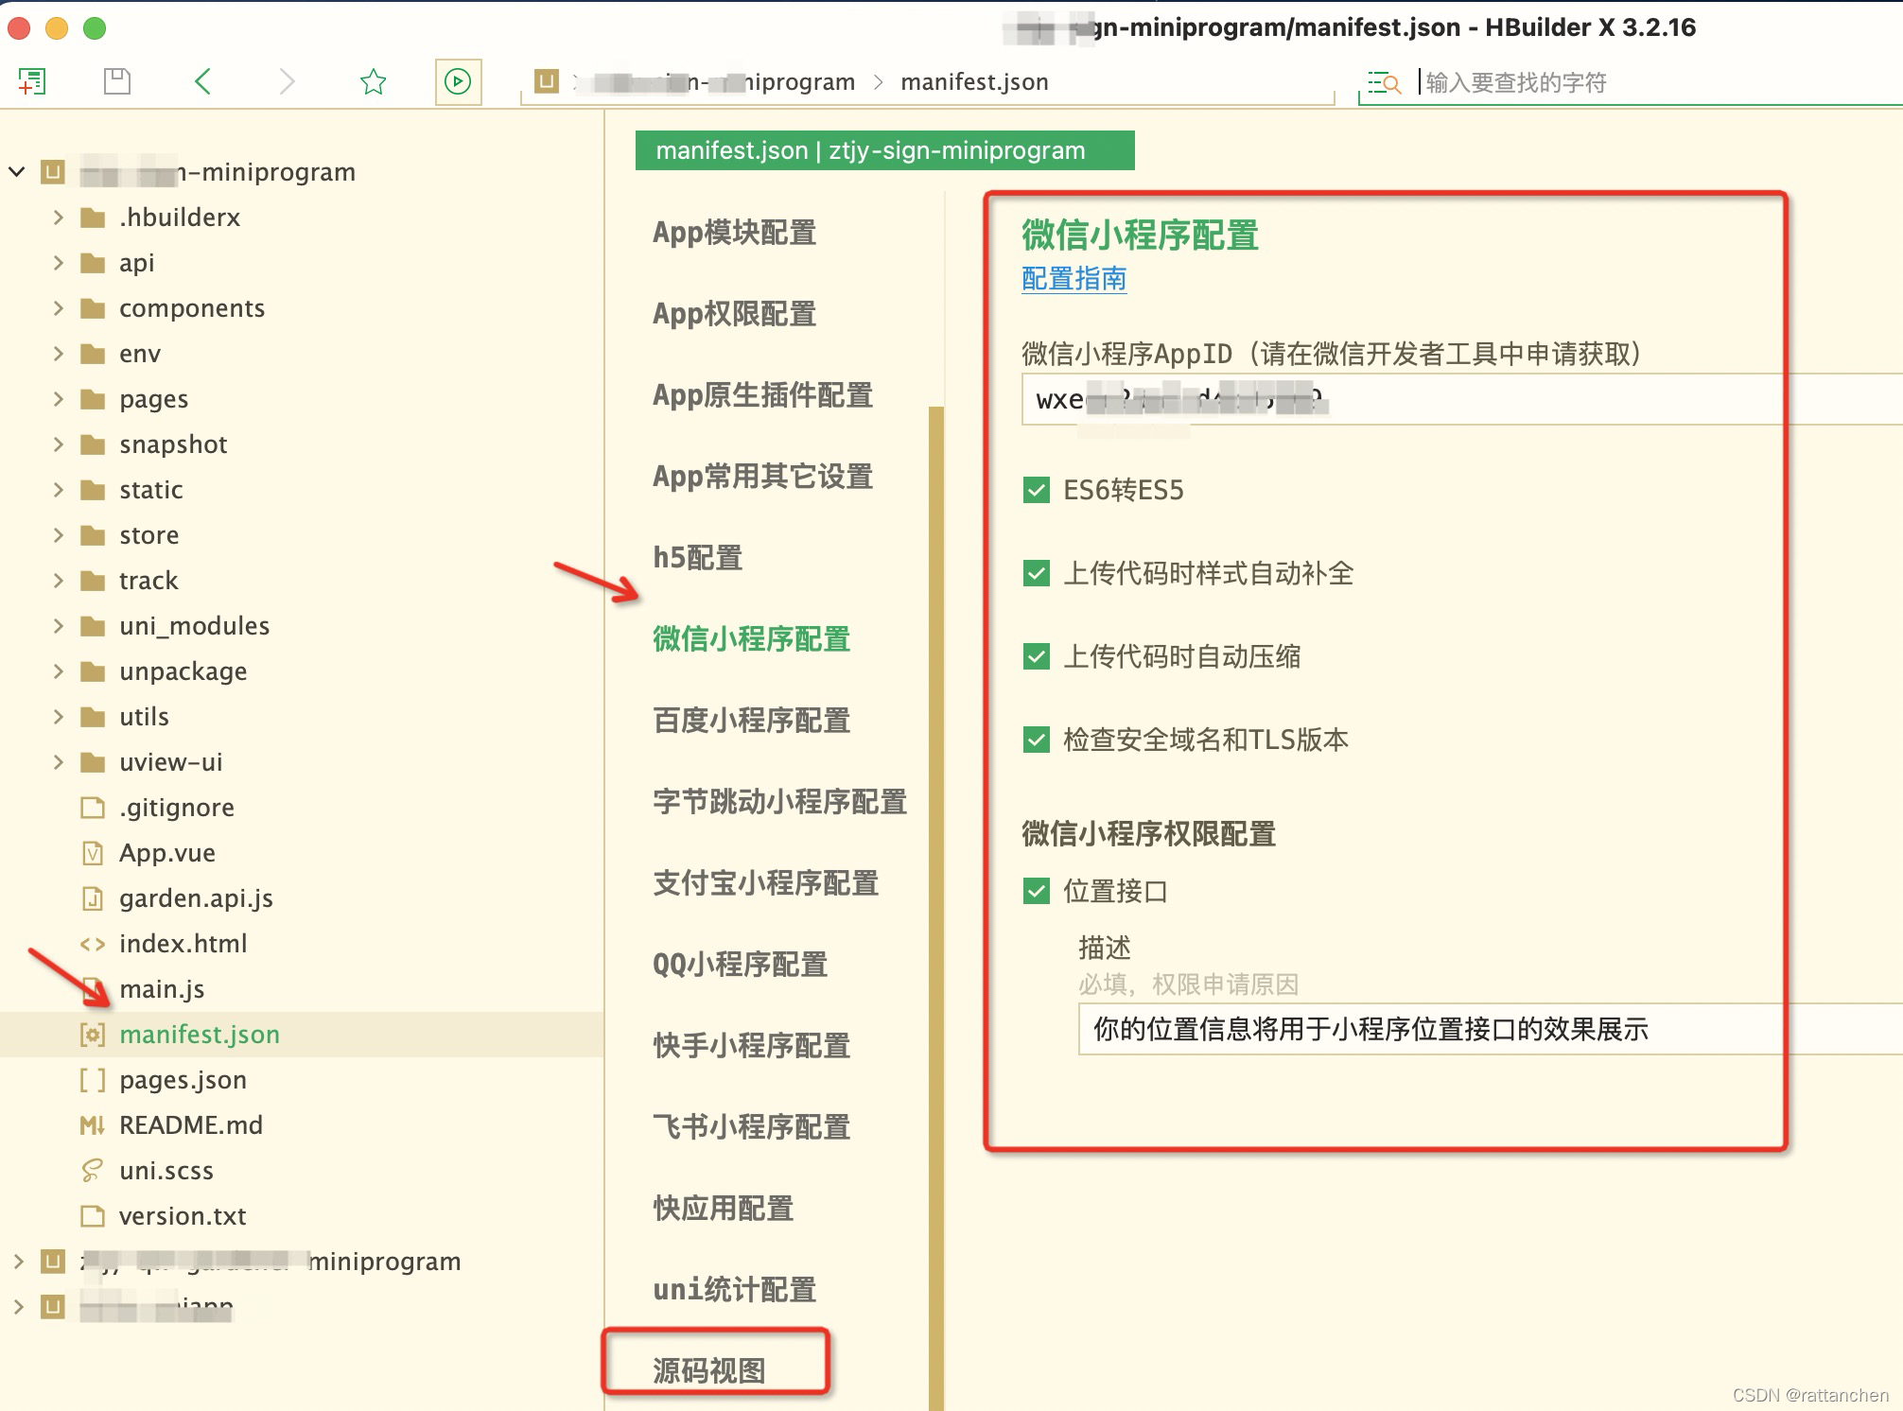Click the version.txt file icon
Screen dimensions: 1903x1411
(x=93, y=1217)
